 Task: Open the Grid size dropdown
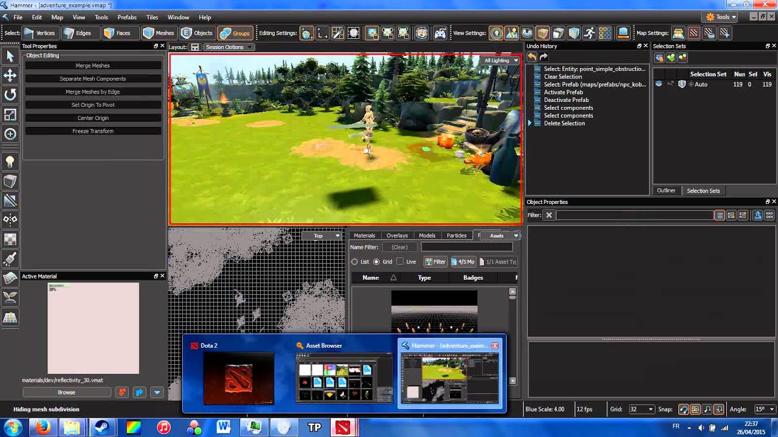pos(641,409)
